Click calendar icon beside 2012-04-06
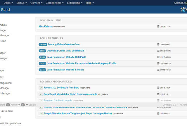 click(x=158, y=51)
